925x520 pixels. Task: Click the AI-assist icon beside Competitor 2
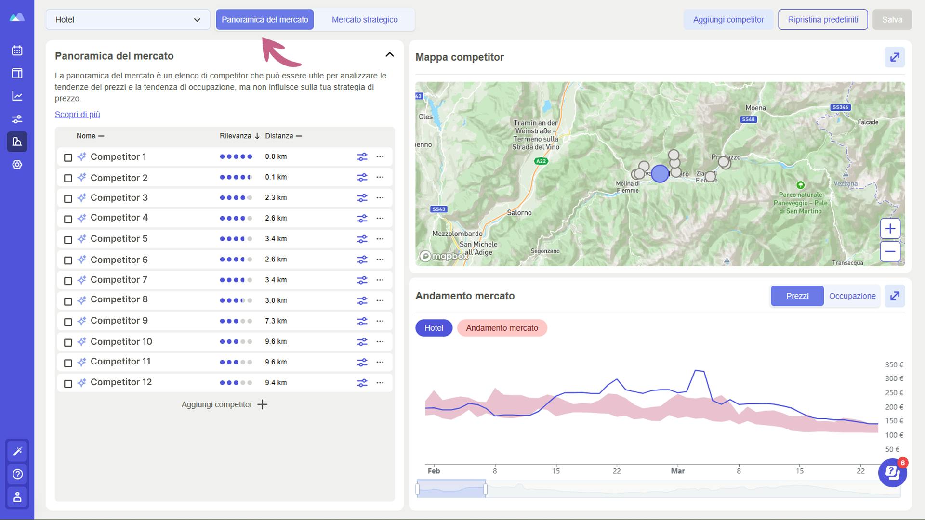tap(80, 177)
